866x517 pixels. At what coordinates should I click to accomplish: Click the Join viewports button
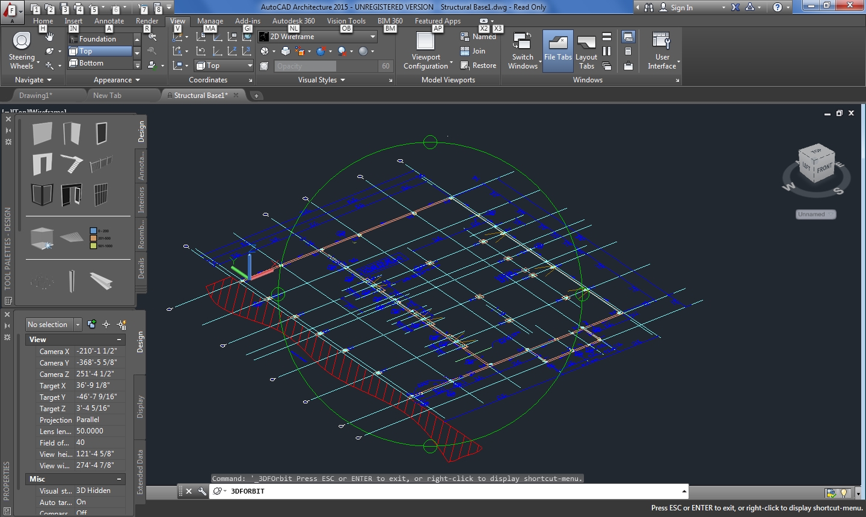473,51
